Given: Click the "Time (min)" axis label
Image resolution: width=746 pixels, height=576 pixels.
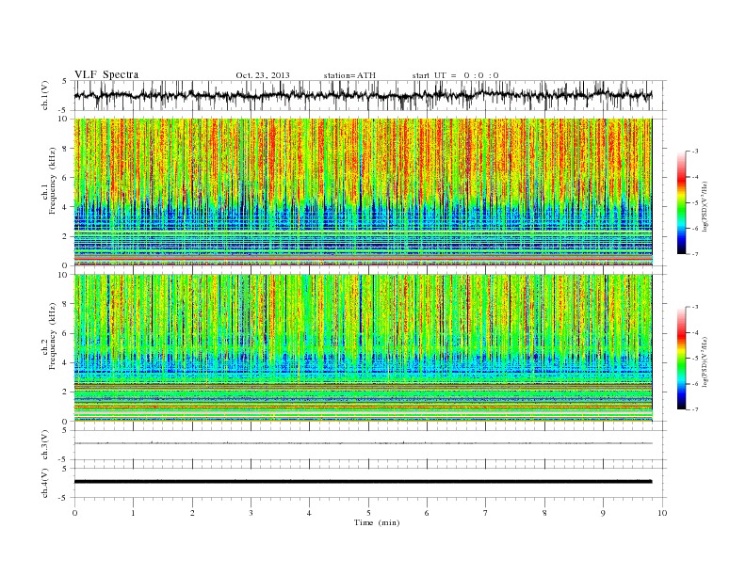Looking at the screenshot, I should point(377,522).
